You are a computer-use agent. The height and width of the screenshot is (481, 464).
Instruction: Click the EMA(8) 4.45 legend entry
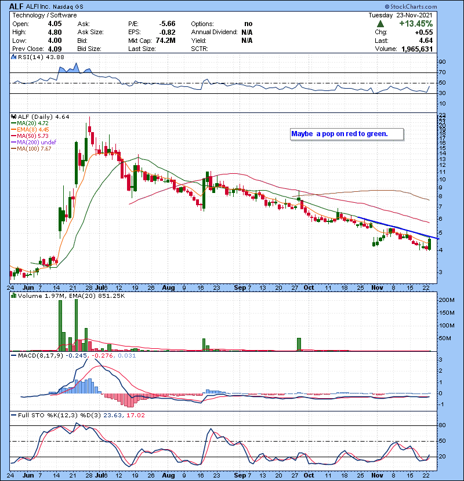coord(30,130)
